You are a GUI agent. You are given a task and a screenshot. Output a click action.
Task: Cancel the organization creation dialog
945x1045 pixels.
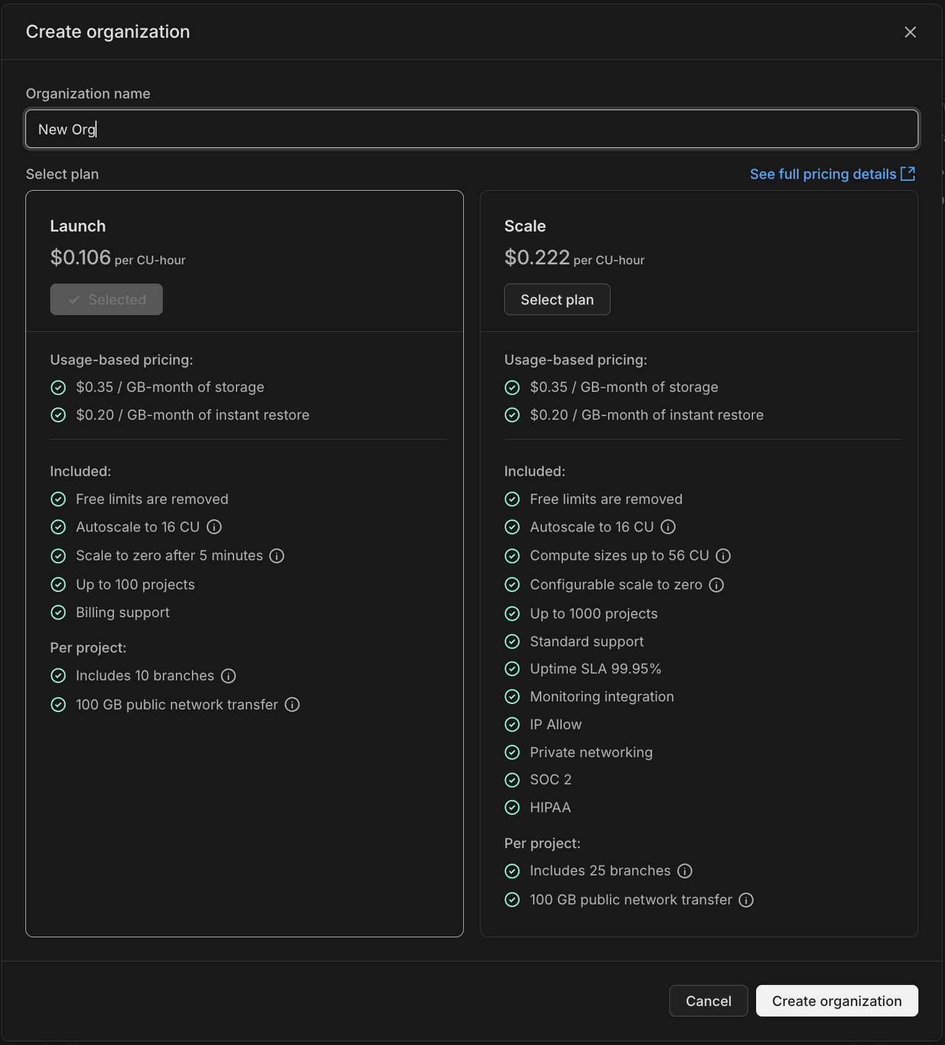[708, 1001]
